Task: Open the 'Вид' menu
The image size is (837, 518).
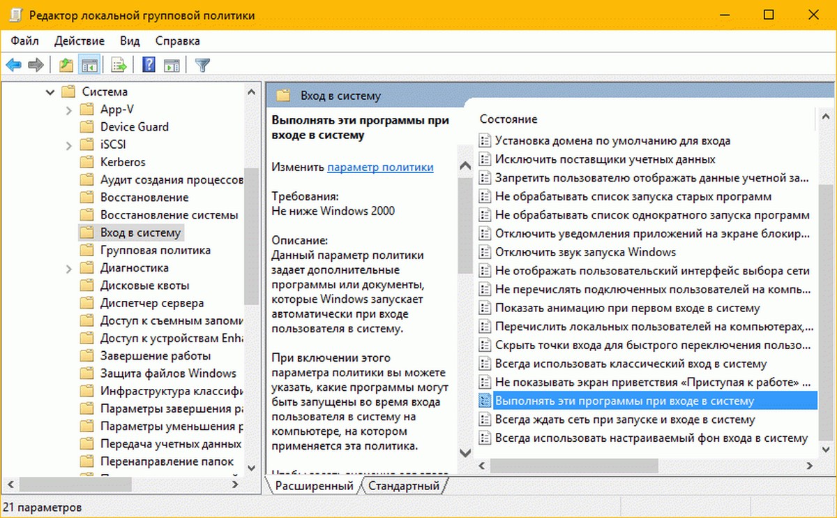Action: tap(130, 40)
